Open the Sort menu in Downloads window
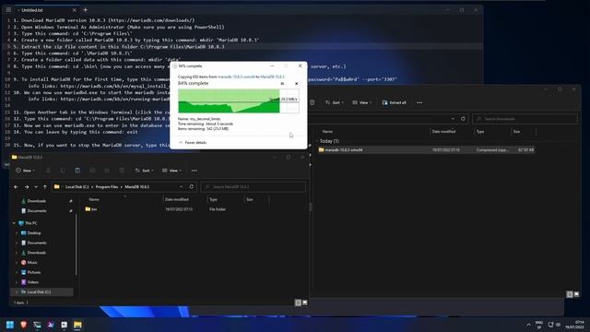The width and height of the screenshot is (590, 332). click(335, 102)
